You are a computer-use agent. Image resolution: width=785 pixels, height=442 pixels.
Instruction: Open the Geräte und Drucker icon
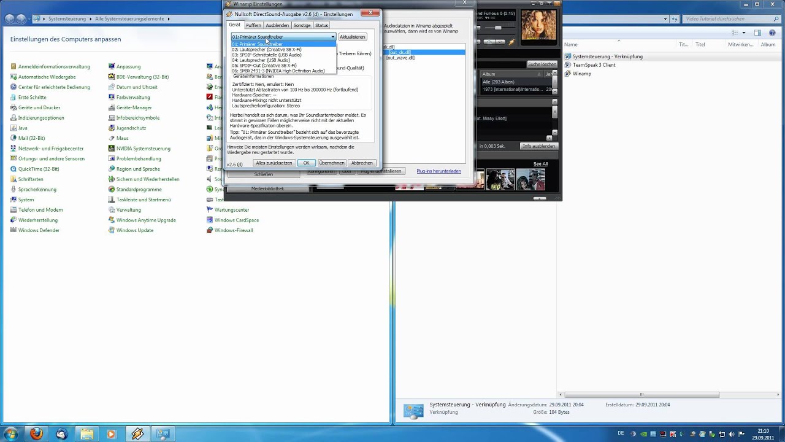click(x=13, y=107)
